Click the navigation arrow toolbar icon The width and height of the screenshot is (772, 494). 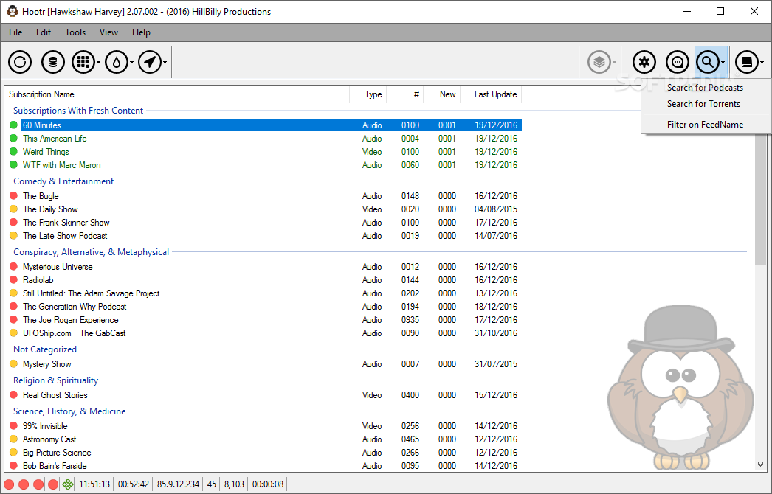pyautogui.click(x=150, y=62)
